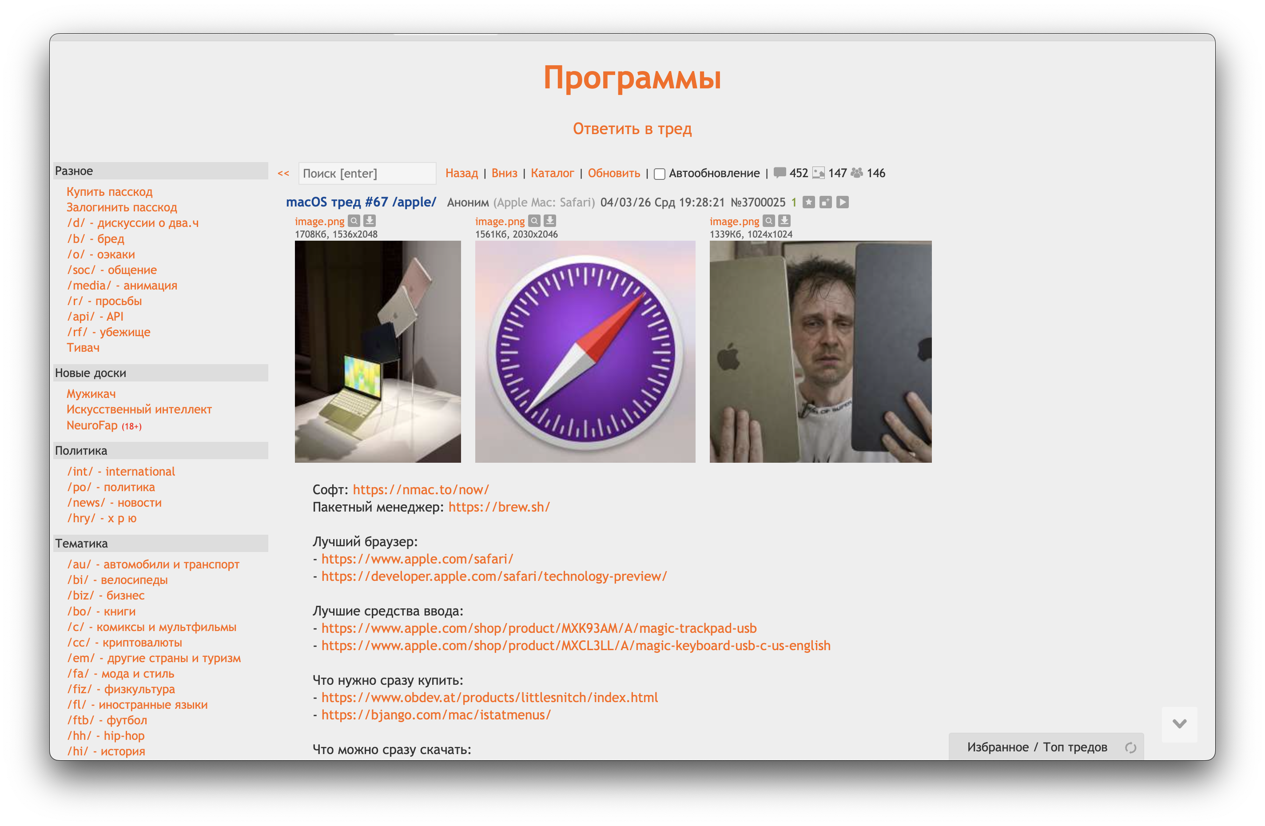Viewport: 1265px width, 826px height.
Task: Collapse the sidebar with the << arrows
Action: (283, 173)
